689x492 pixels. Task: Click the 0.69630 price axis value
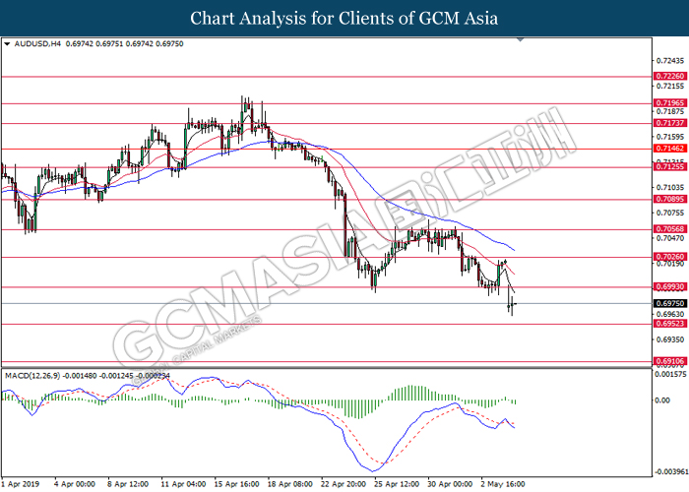pyautogui.click(x=670, y=314)
